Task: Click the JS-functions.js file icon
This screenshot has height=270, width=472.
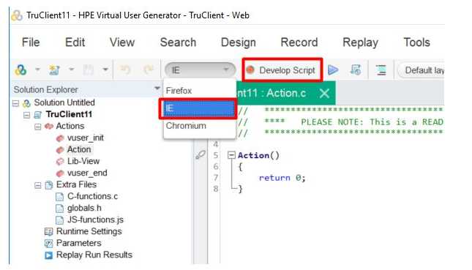Action: pyautogui.click(x=59, y=220)
